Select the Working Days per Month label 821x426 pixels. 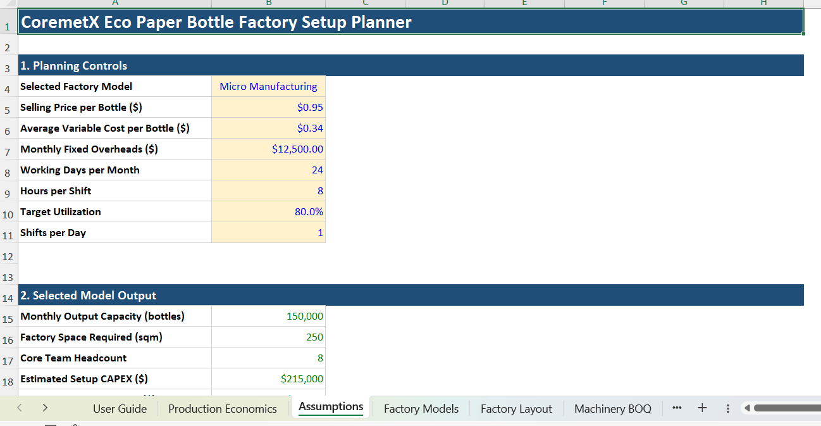(x=115, y=170)
